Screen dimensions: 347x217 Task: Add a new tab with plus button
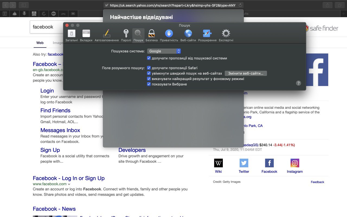[344, 14]
